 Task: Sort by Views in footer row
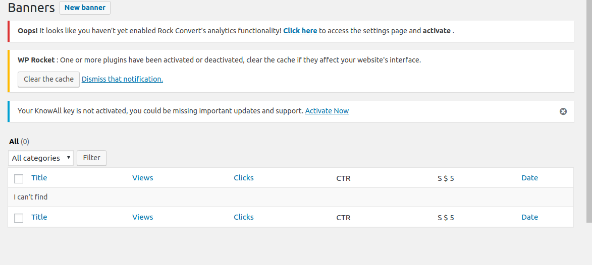point(143,217)
